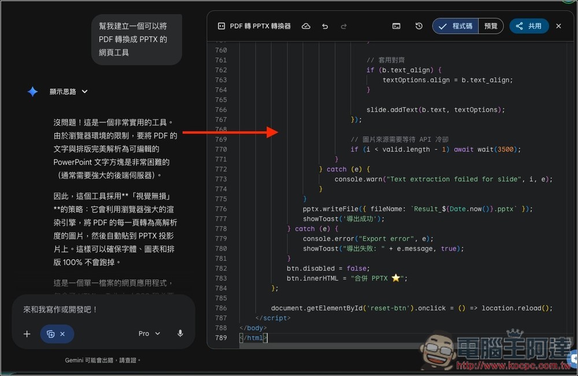The height and width of the screenshot is (376, 578).
Task: Open the blue chat bubble at bottom right
Action: coord(573,358)
